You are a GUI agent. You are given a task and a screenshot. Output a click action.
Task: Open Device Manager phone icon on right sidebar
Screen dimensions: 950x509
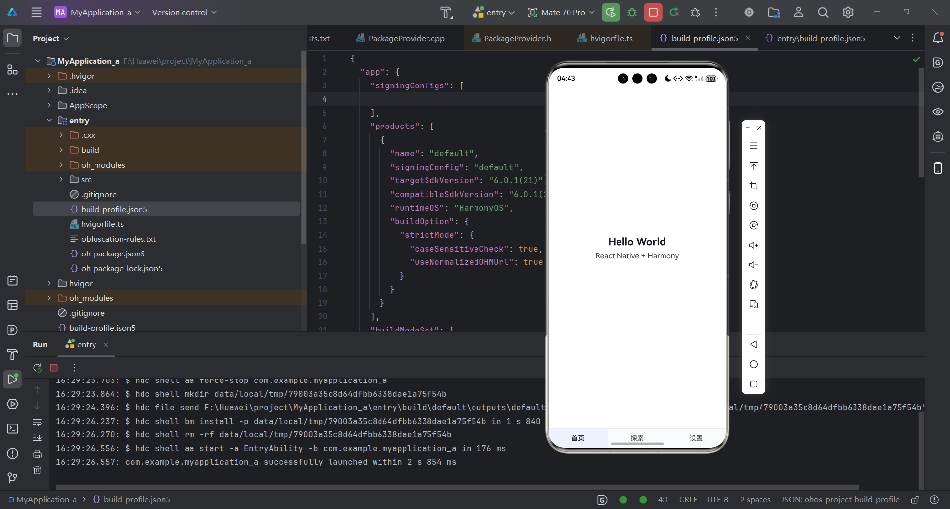[x=938, y=168]
